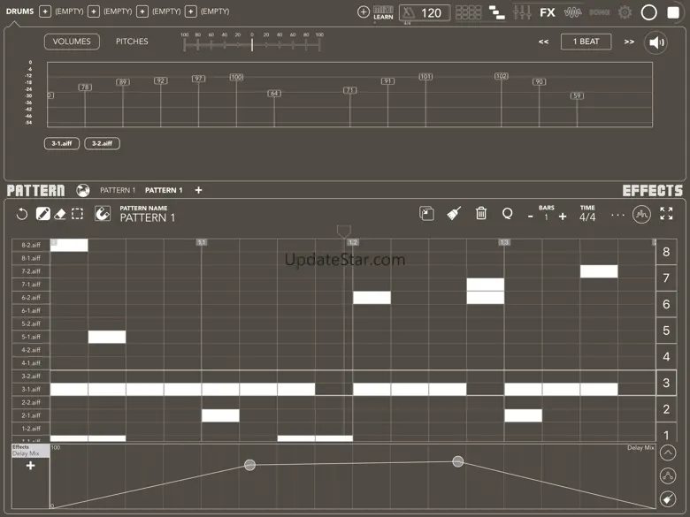Viewport: 690px width, 517px height.
Task: Delete pattern with the trash icon
Action: (481, 213)
